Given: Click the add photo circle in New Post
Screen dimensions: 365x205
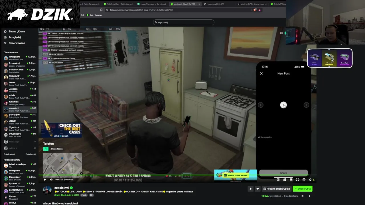Looking at the screenshot, I should [283, 105].
